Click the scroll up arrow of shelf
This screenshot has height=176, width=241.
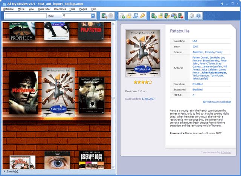tap(113, 24)
